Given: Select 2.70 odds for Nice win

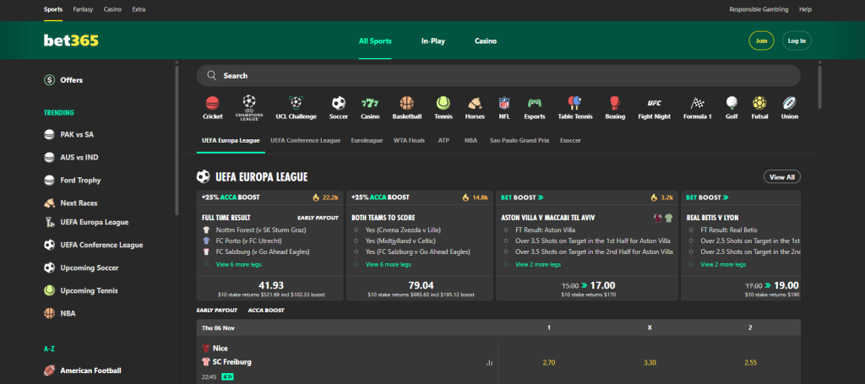Looking at the screenshot, I should [x=549, y=363].
